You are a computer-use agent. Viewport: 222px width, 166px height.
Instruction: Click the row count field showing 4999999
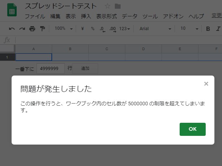pos(50,68)
